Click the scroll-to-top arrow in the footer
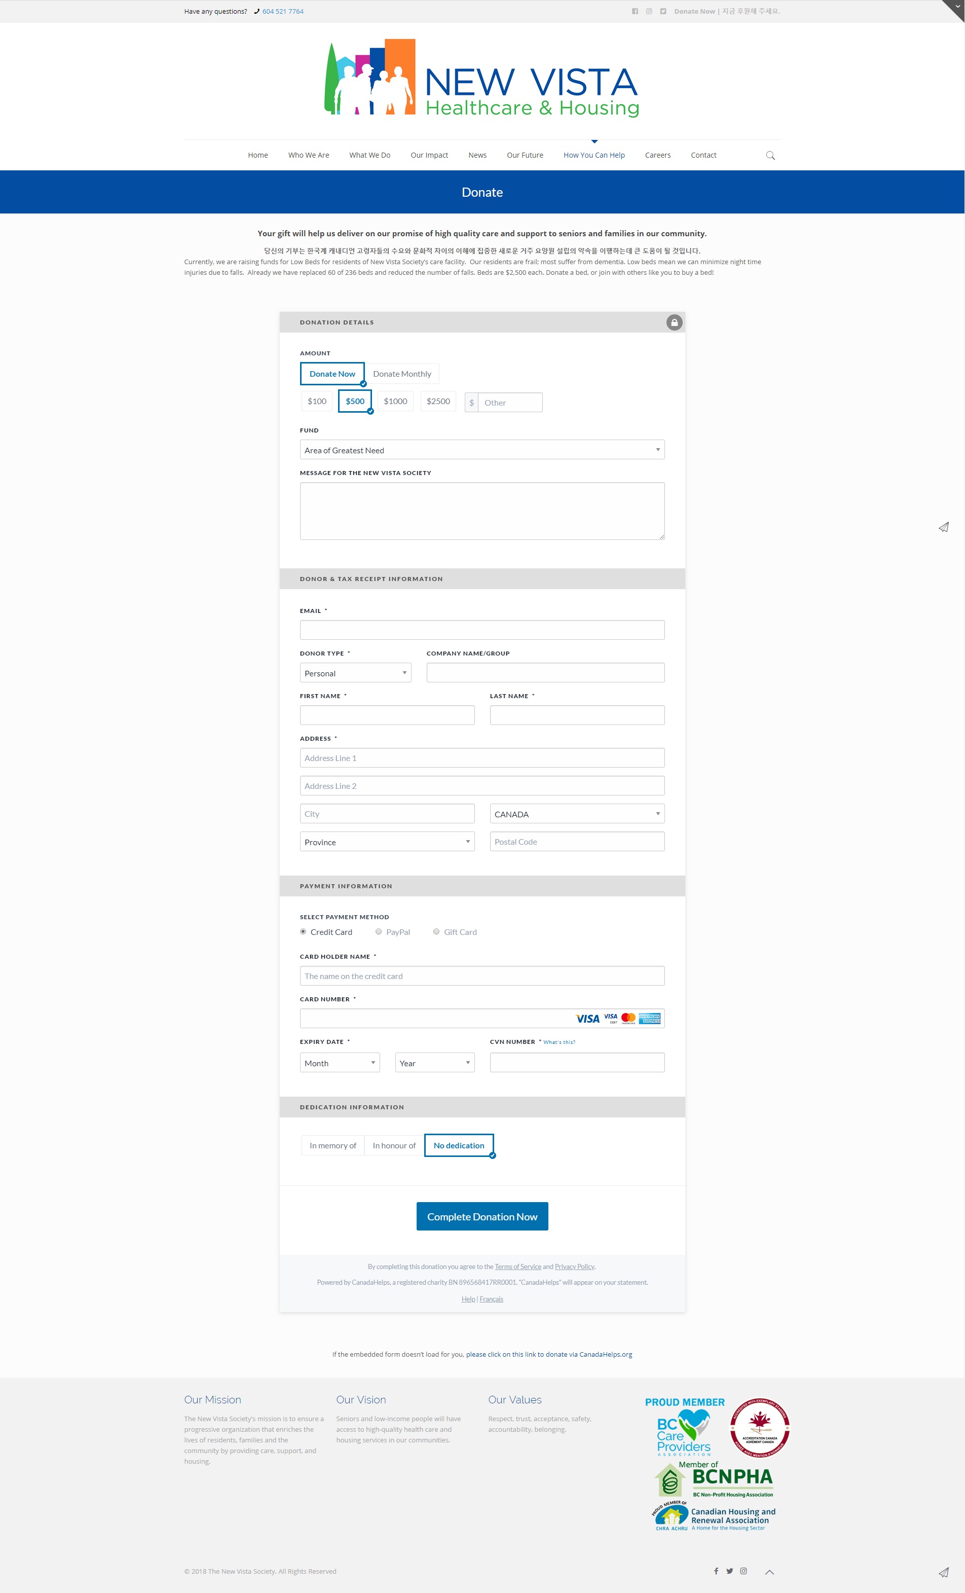965x1593 pixels. pos(769,1572)
